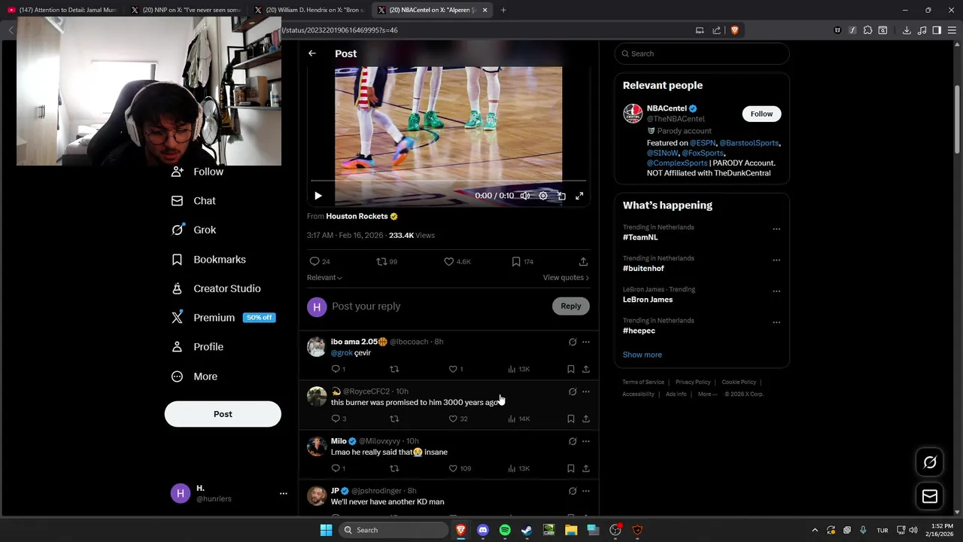Open Bookmarks in the sidebar
This screenshot has width=963, height=542.
click(209, 260)
